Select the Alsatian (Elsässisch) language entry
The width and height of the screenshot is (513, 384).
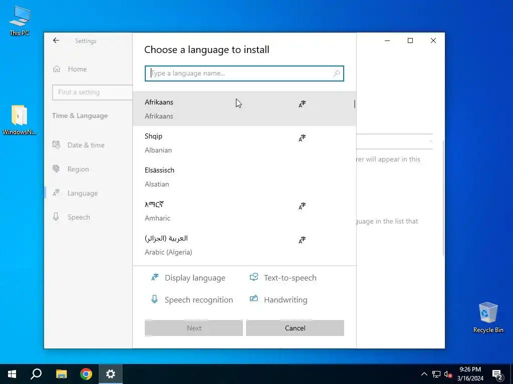244,177
